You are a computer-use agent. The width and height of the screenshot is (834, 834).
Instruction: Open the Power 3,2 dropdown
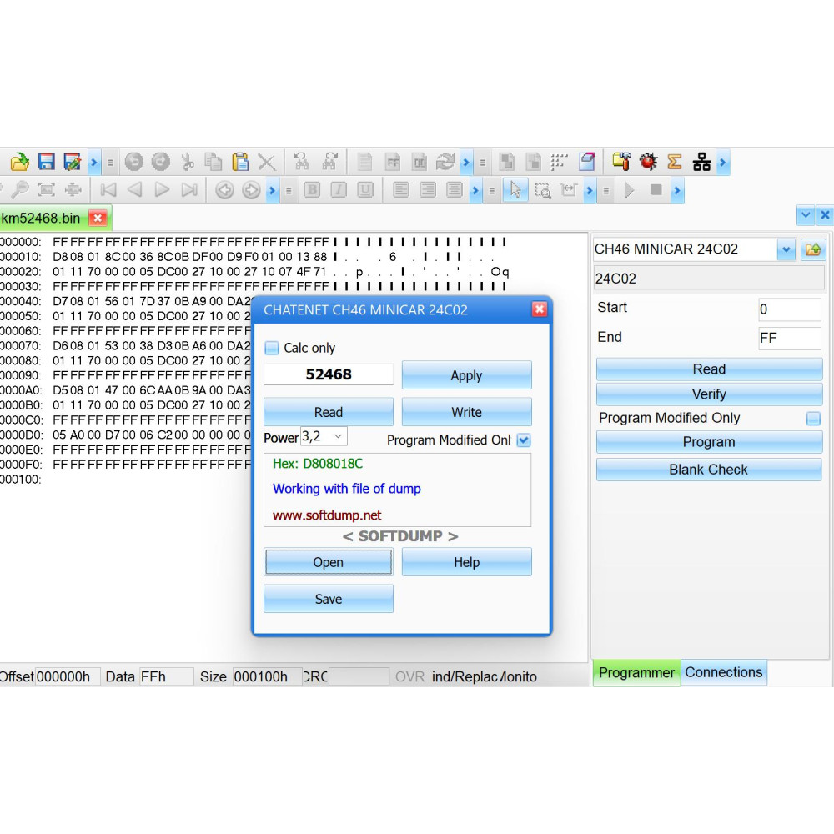(x=339, y=436)
